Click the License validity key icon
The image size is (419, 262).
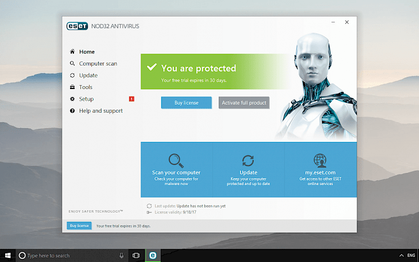coord(149,212)
